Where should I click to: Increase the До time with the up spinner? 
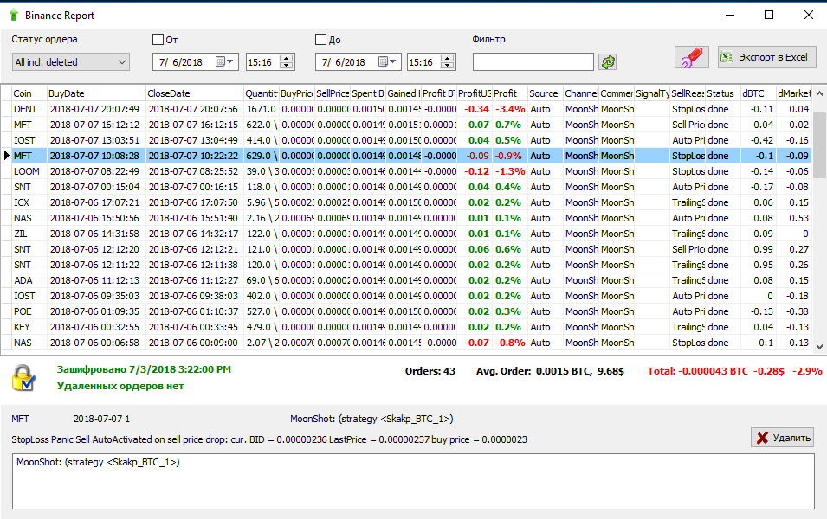click(447, 58)
